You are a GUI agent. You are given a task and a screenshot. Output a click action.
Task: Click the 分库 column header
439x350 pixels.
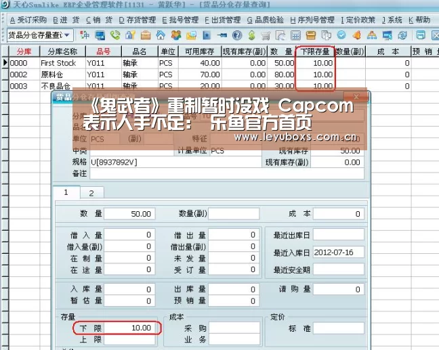click(x=24, y=51)
